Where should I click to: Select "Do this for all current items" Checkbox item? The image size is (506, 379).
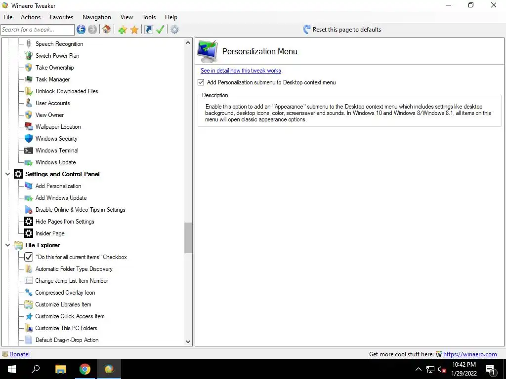click(x=81, y=257)
